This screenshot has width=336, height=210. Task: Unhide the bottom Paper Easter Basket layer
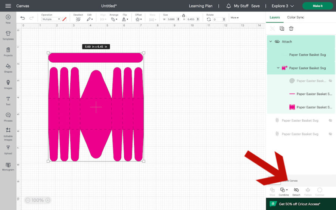[x=330, y=134]
